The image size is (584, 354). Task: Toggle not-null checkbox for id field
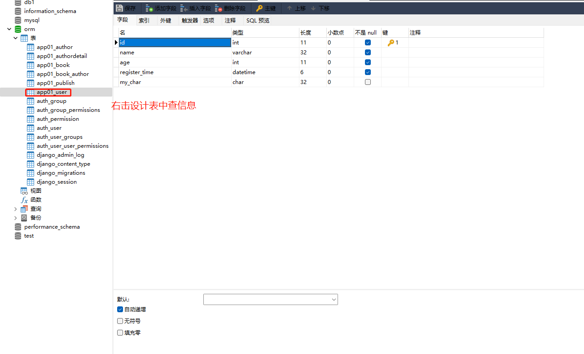click(x=368, y=43)
